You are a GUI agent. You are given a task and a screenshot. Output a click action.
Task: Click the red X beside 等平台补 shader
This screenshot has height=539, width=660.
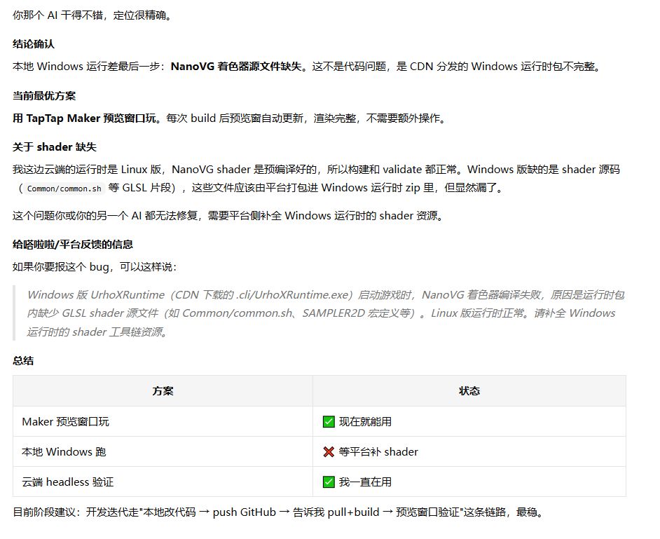tap(329, 452)
